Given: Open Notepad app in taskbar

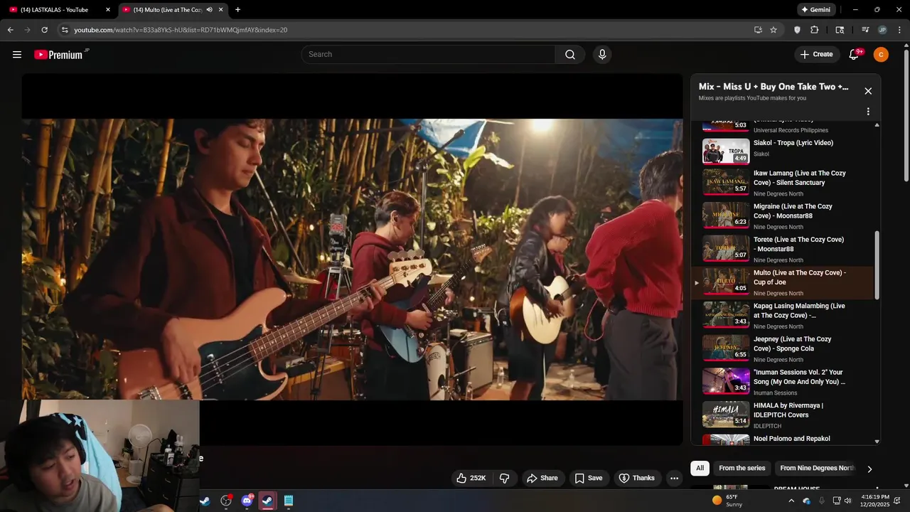Looking at the screenshot, I should (x=288, y=501).
